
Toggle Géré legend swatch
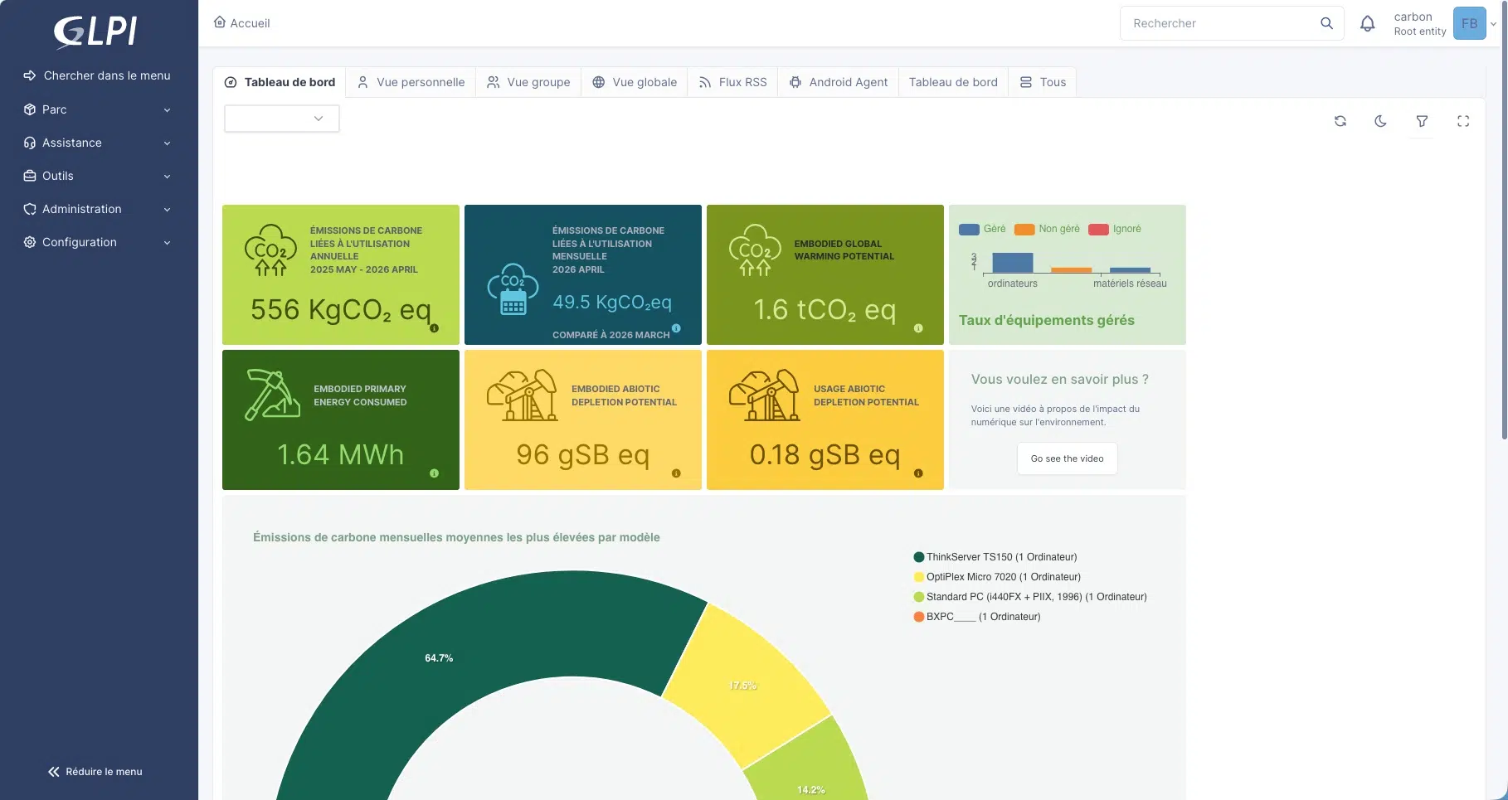(x=969, y=230)
